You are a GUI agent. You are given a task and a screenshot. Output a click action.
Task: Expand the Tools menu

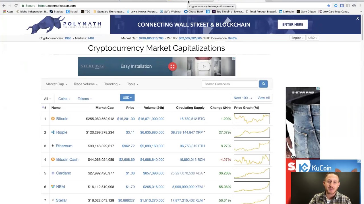click(x=133, y=84)
